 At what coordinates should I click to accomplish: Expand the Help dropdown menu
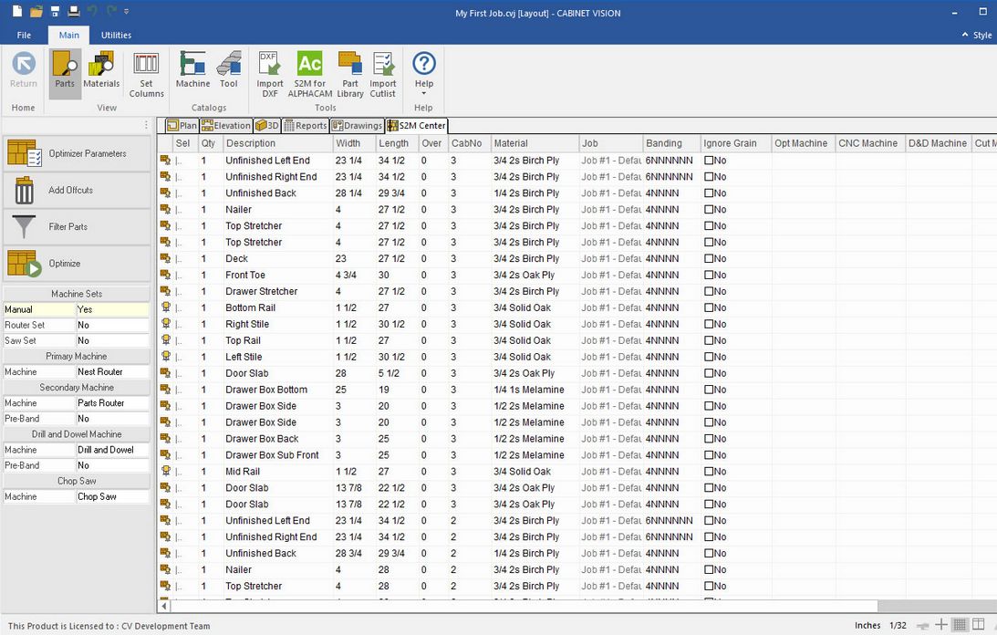[424, 93]
